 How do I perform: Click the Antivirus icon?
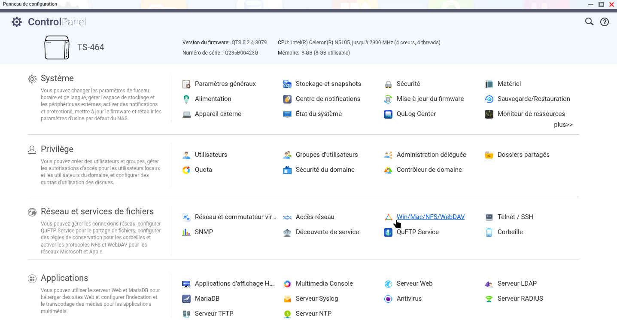[x=388, y=299]
